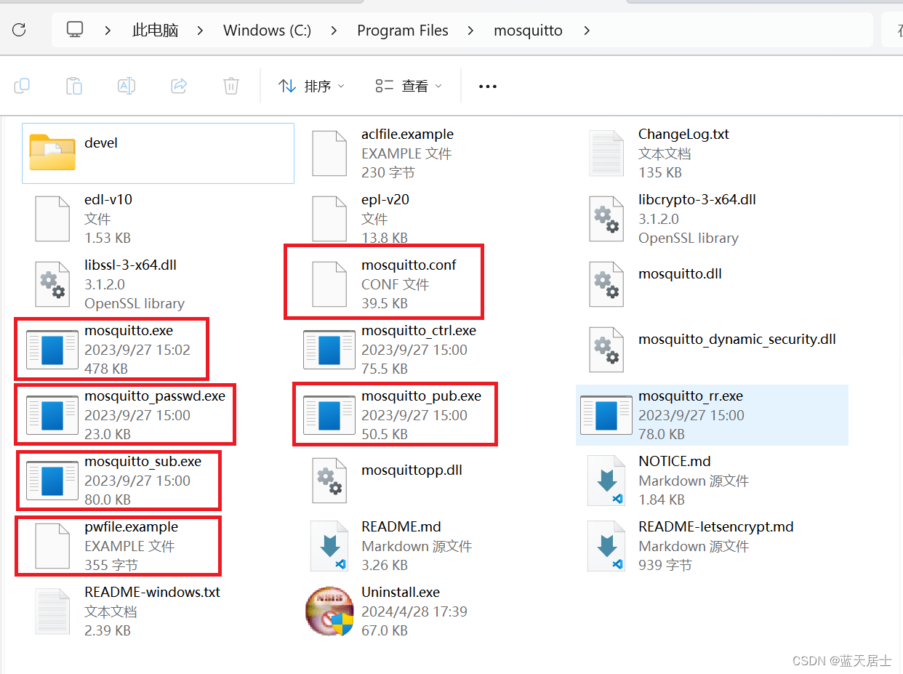The width and height of the screenshot is (903, 674).
Task: Click the libcrypto-3-x64.dll file name text
Action: coord(697,199)
